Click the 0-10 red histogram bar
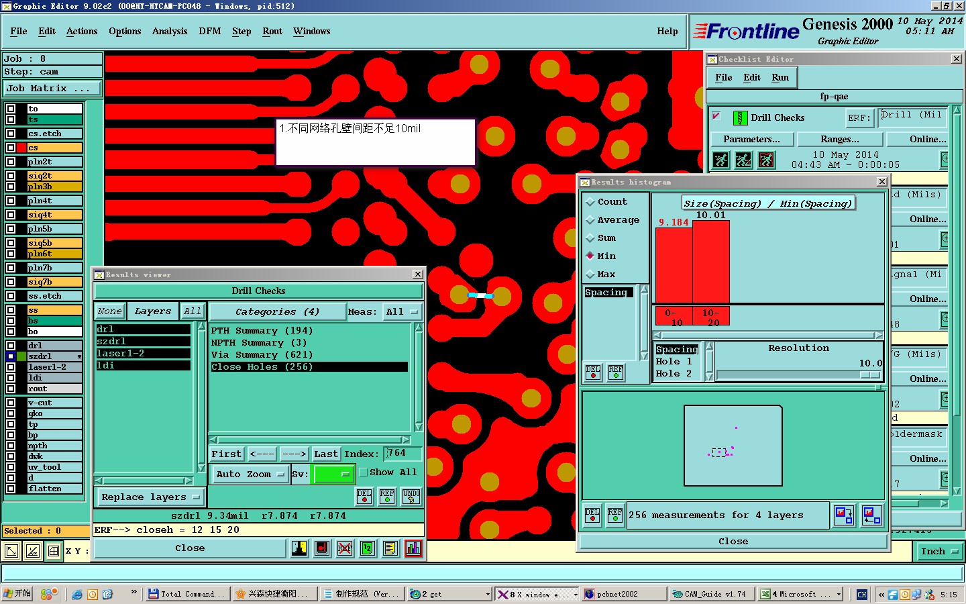The image size is (966, 604). (x=674, y=265)
